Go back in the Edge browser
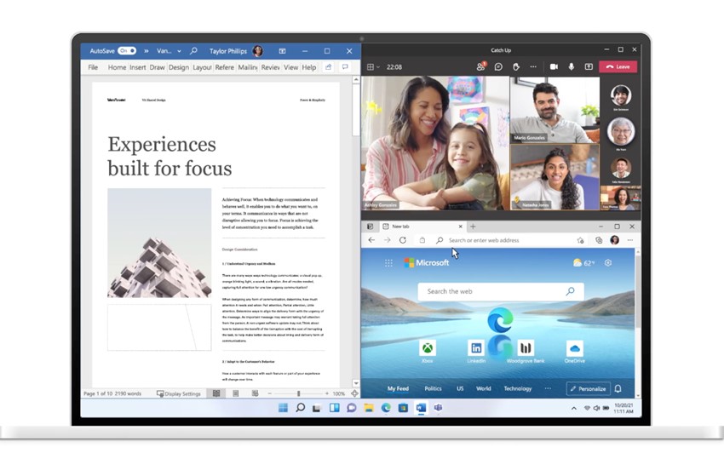This screenshot has height=453, width=724. 371,240
